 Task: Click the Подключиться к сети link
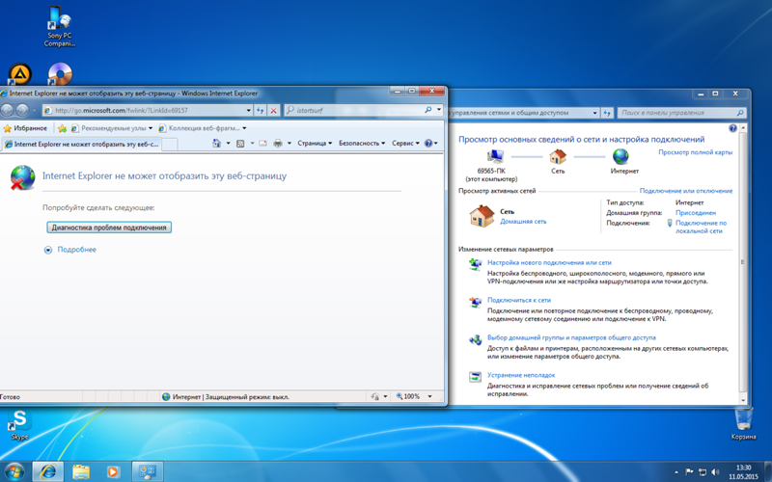pos(519,300)
